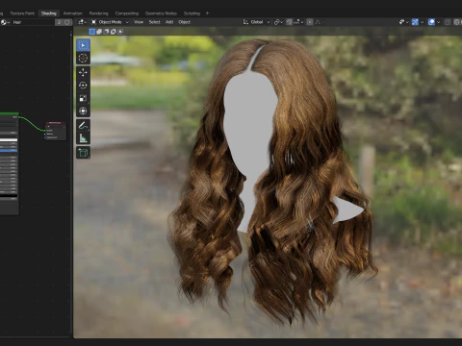Open the View menu in viewport header
This screenshot has width=462, height=346.
(x=139, y=22)
